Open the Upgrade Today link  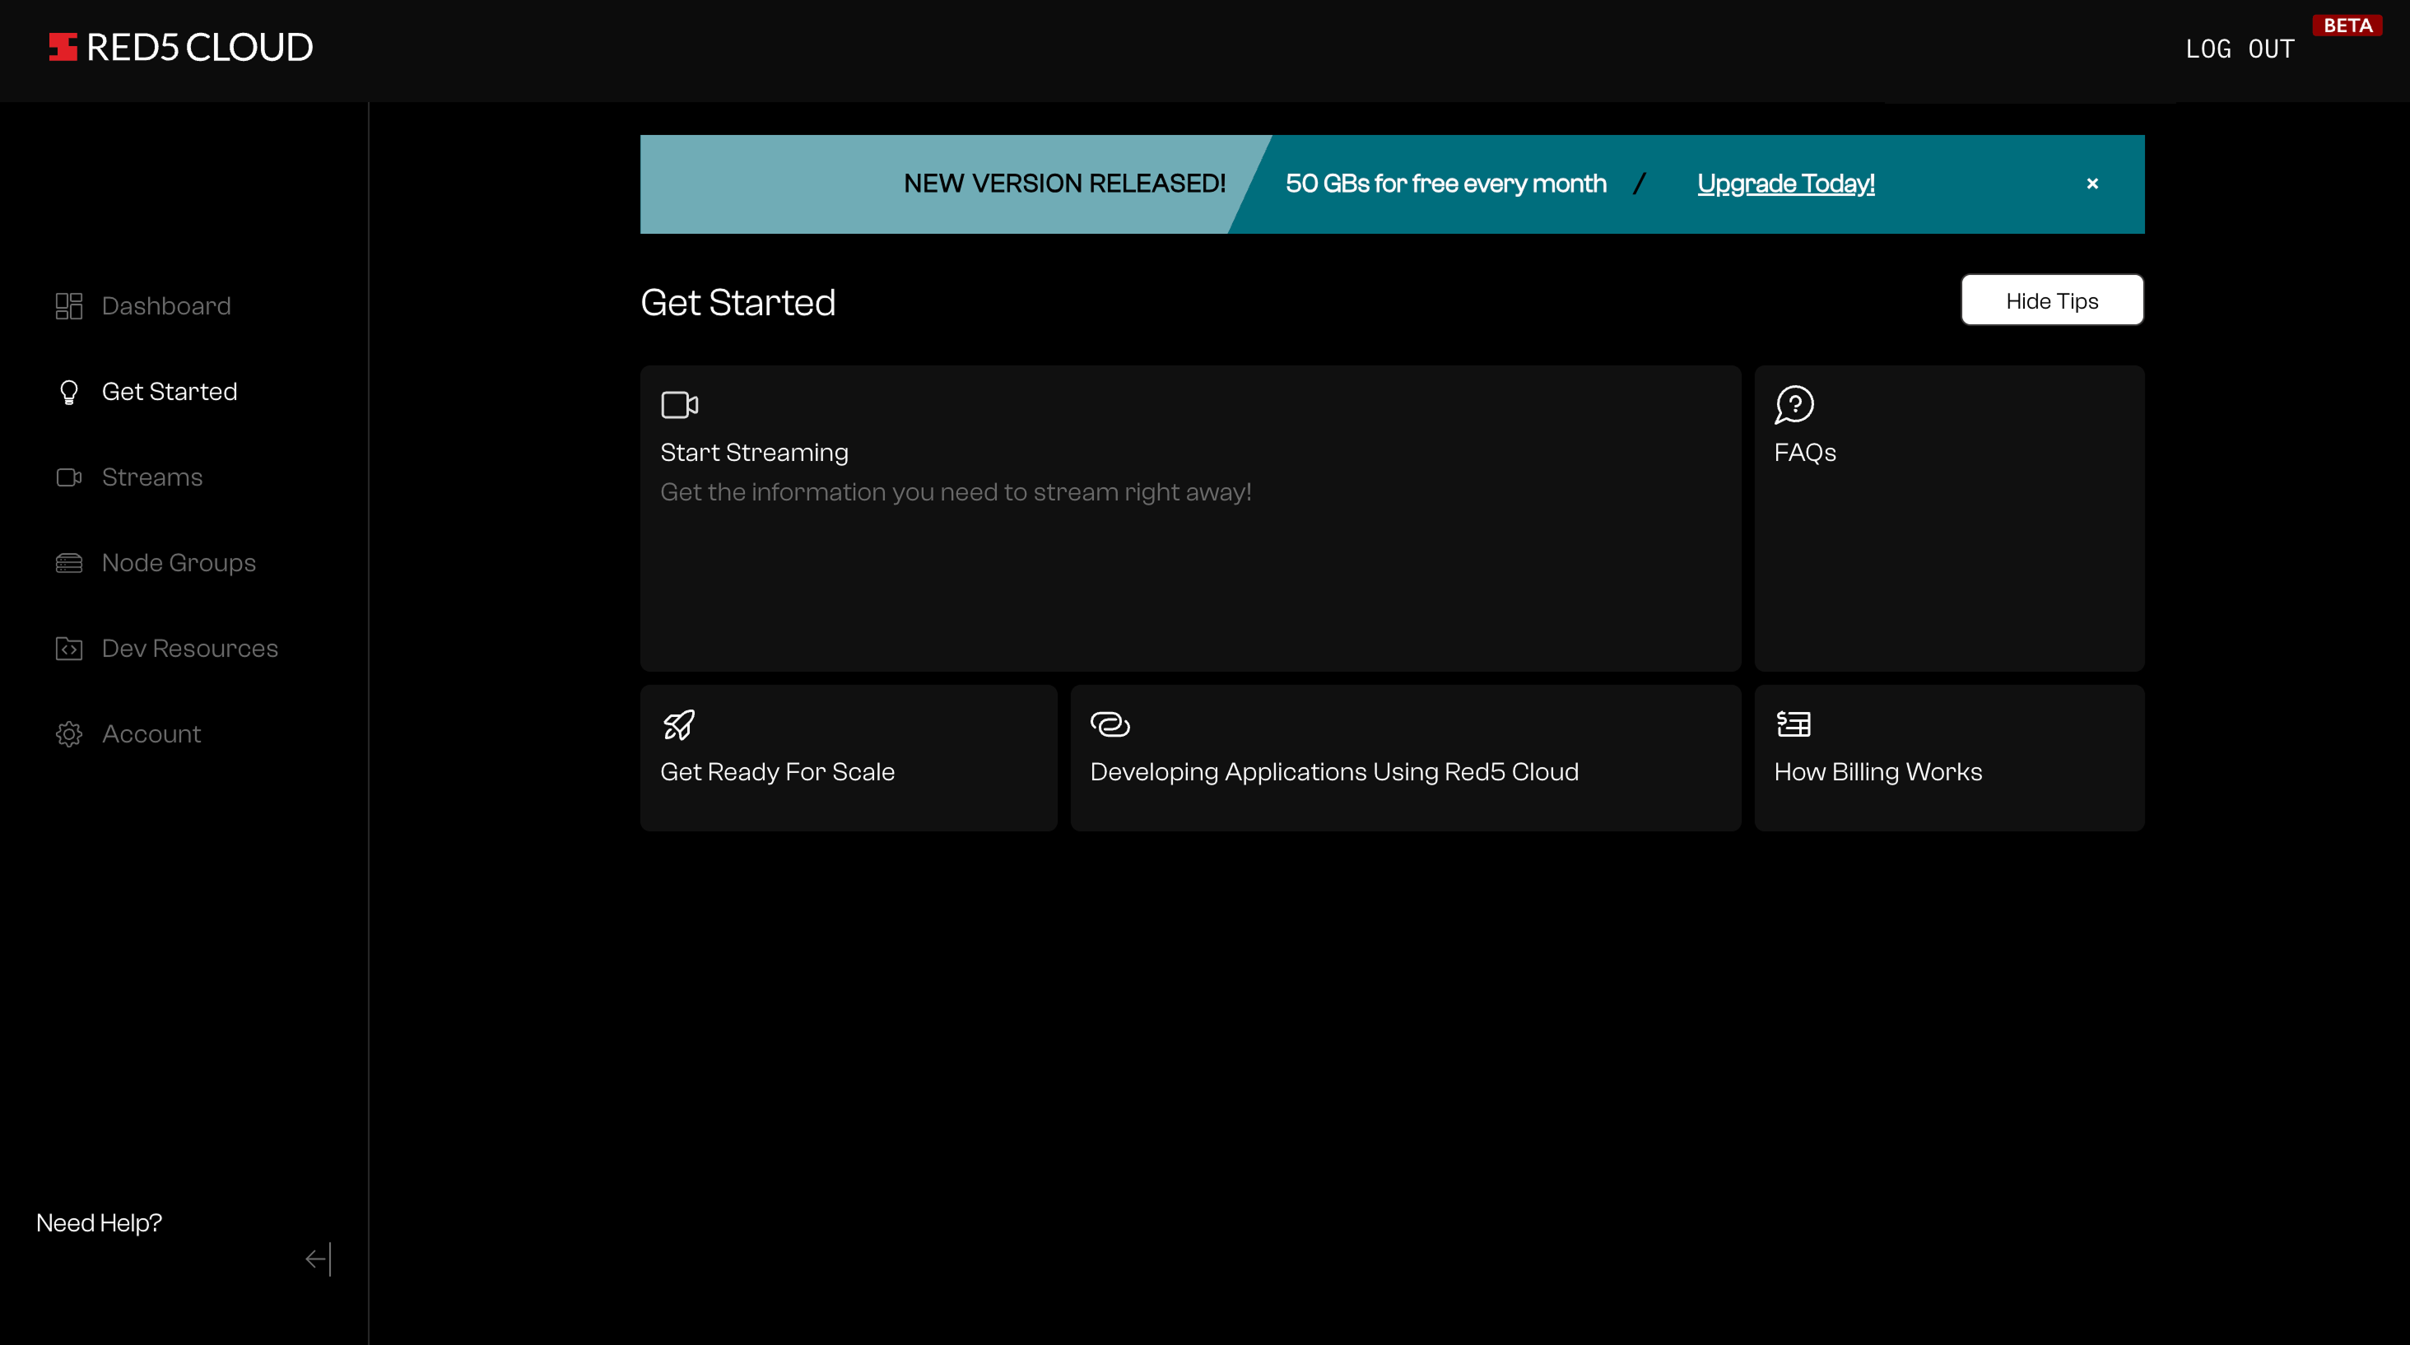(x=1785, y=184)
